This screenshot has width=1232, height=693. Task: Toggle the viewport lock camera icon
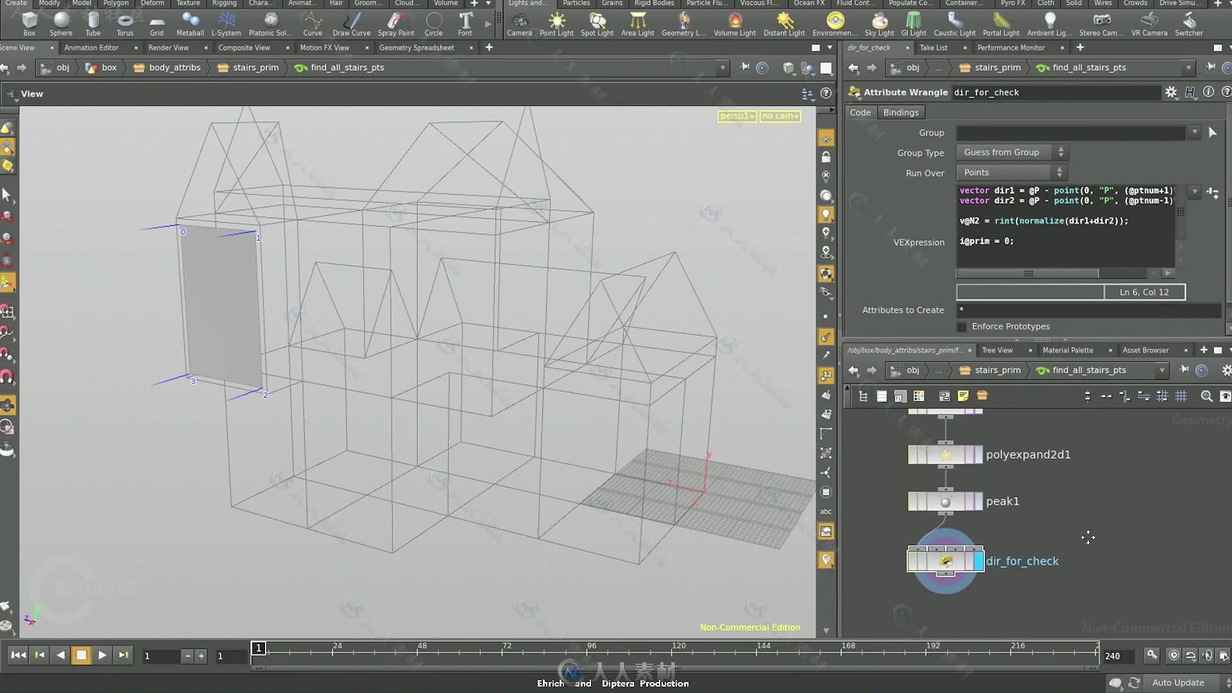(826, 157)
